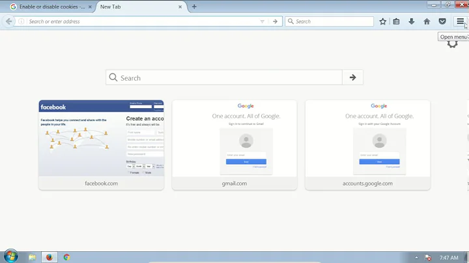Click the new tab page Search field

tap(223, 77)
